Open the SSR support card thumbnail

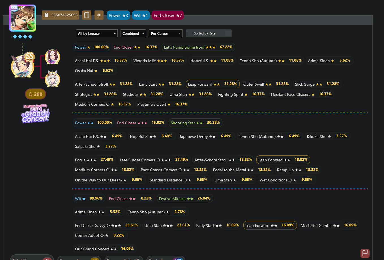pyautogui.click(x=23, y=18)
